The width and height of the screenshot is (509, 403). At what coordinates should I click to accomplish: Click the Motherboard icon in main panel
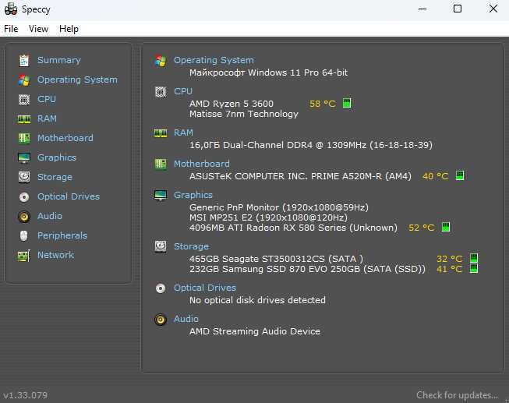click(x=161, y=164)
